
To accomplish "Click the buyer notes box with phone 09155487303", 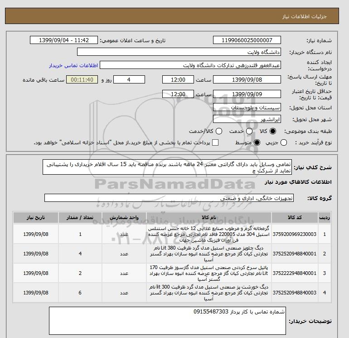I will tap(167, 321).
